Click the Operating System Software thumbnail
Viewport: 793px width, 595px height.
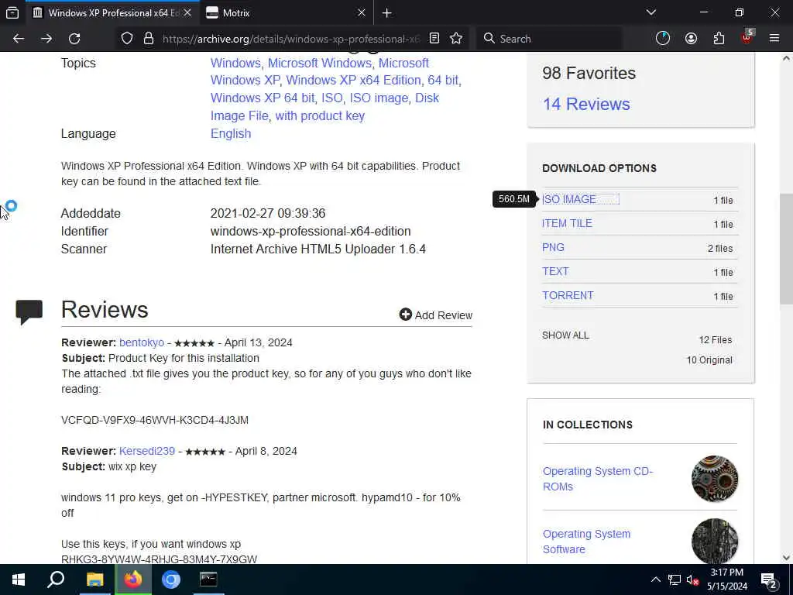[715, 541]
